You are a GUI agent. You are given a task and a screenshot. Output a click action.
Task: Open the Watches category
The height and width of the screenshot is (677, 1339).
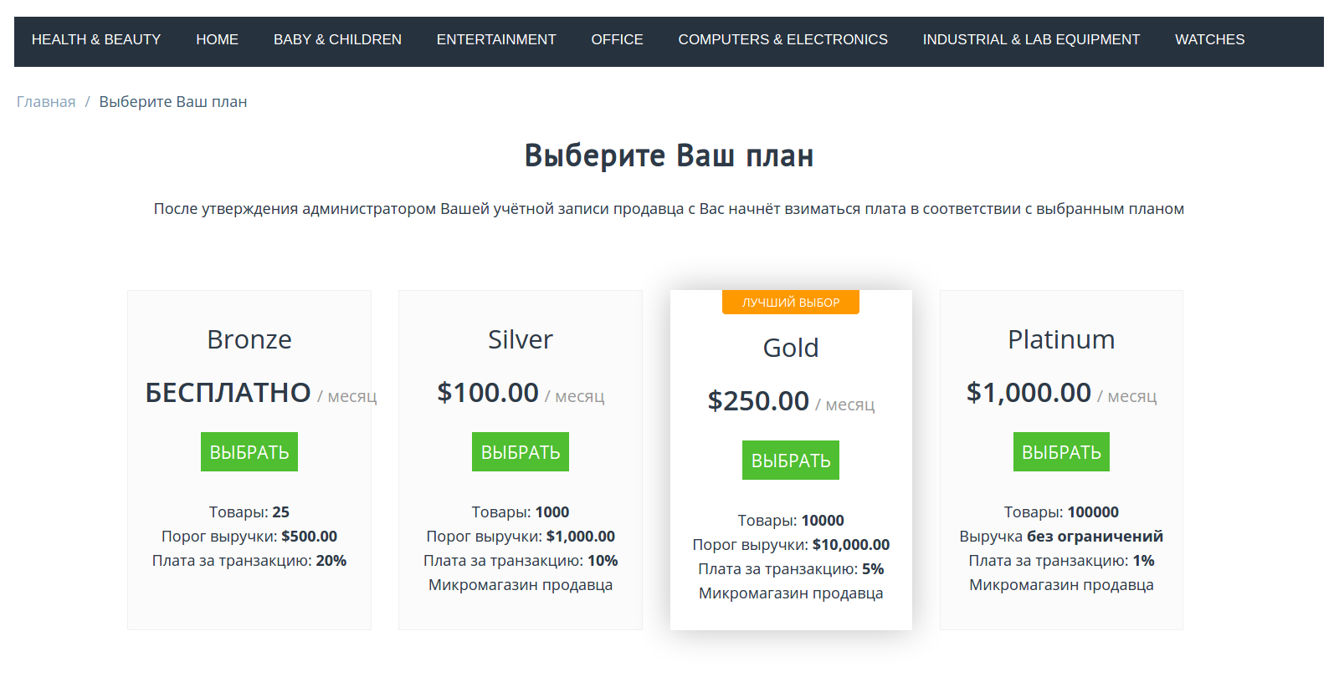click(x=1209, y=39)
